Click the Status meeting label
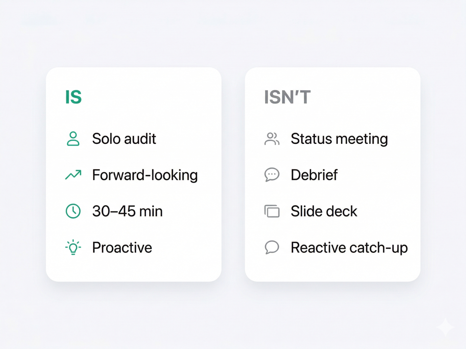 [x=339, y=139]
